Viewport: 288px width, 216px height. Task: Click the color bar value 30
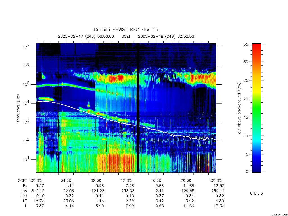246,62
